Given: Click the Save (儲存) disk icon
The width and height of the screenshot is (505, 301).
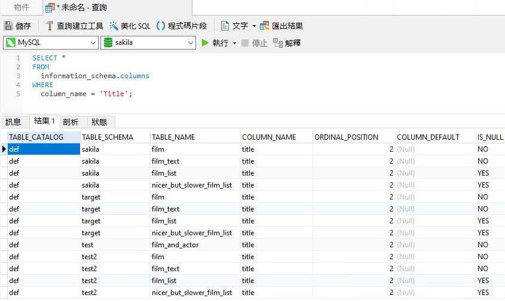Looking at the screenshot, I should pyautogui.click(x=9, y=26).
